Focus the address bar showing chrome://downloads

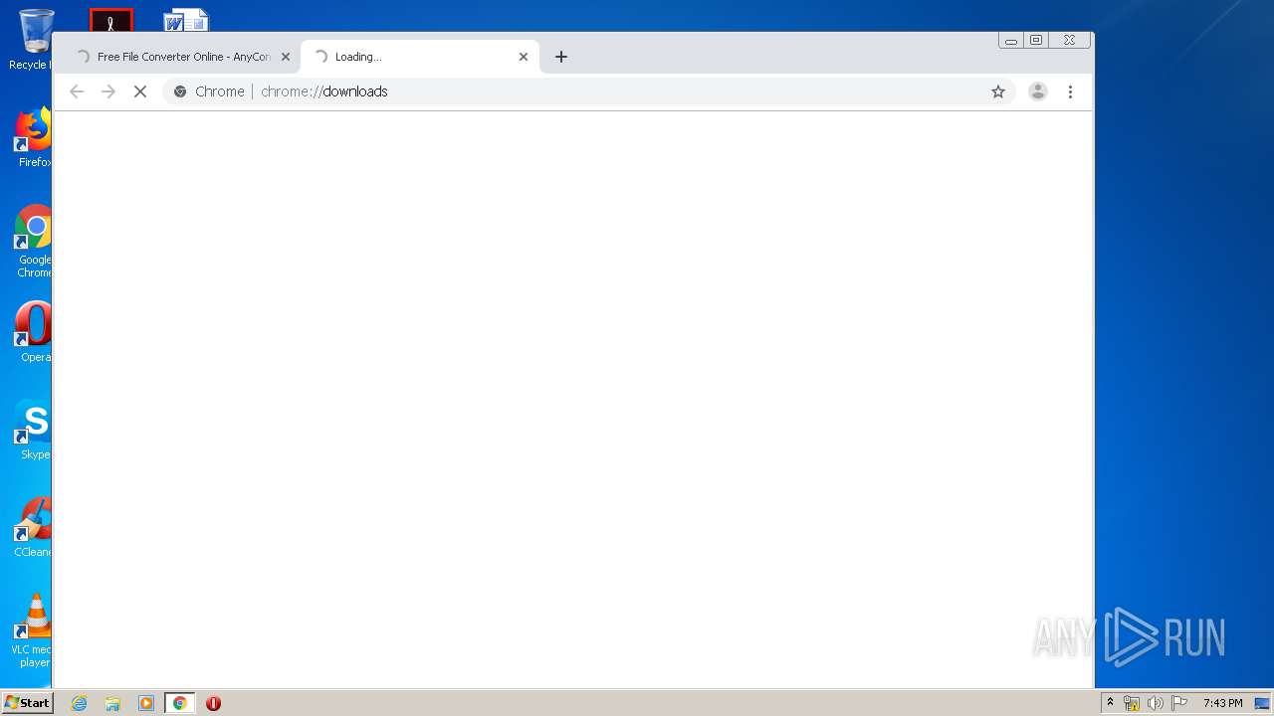pos(587,91)
